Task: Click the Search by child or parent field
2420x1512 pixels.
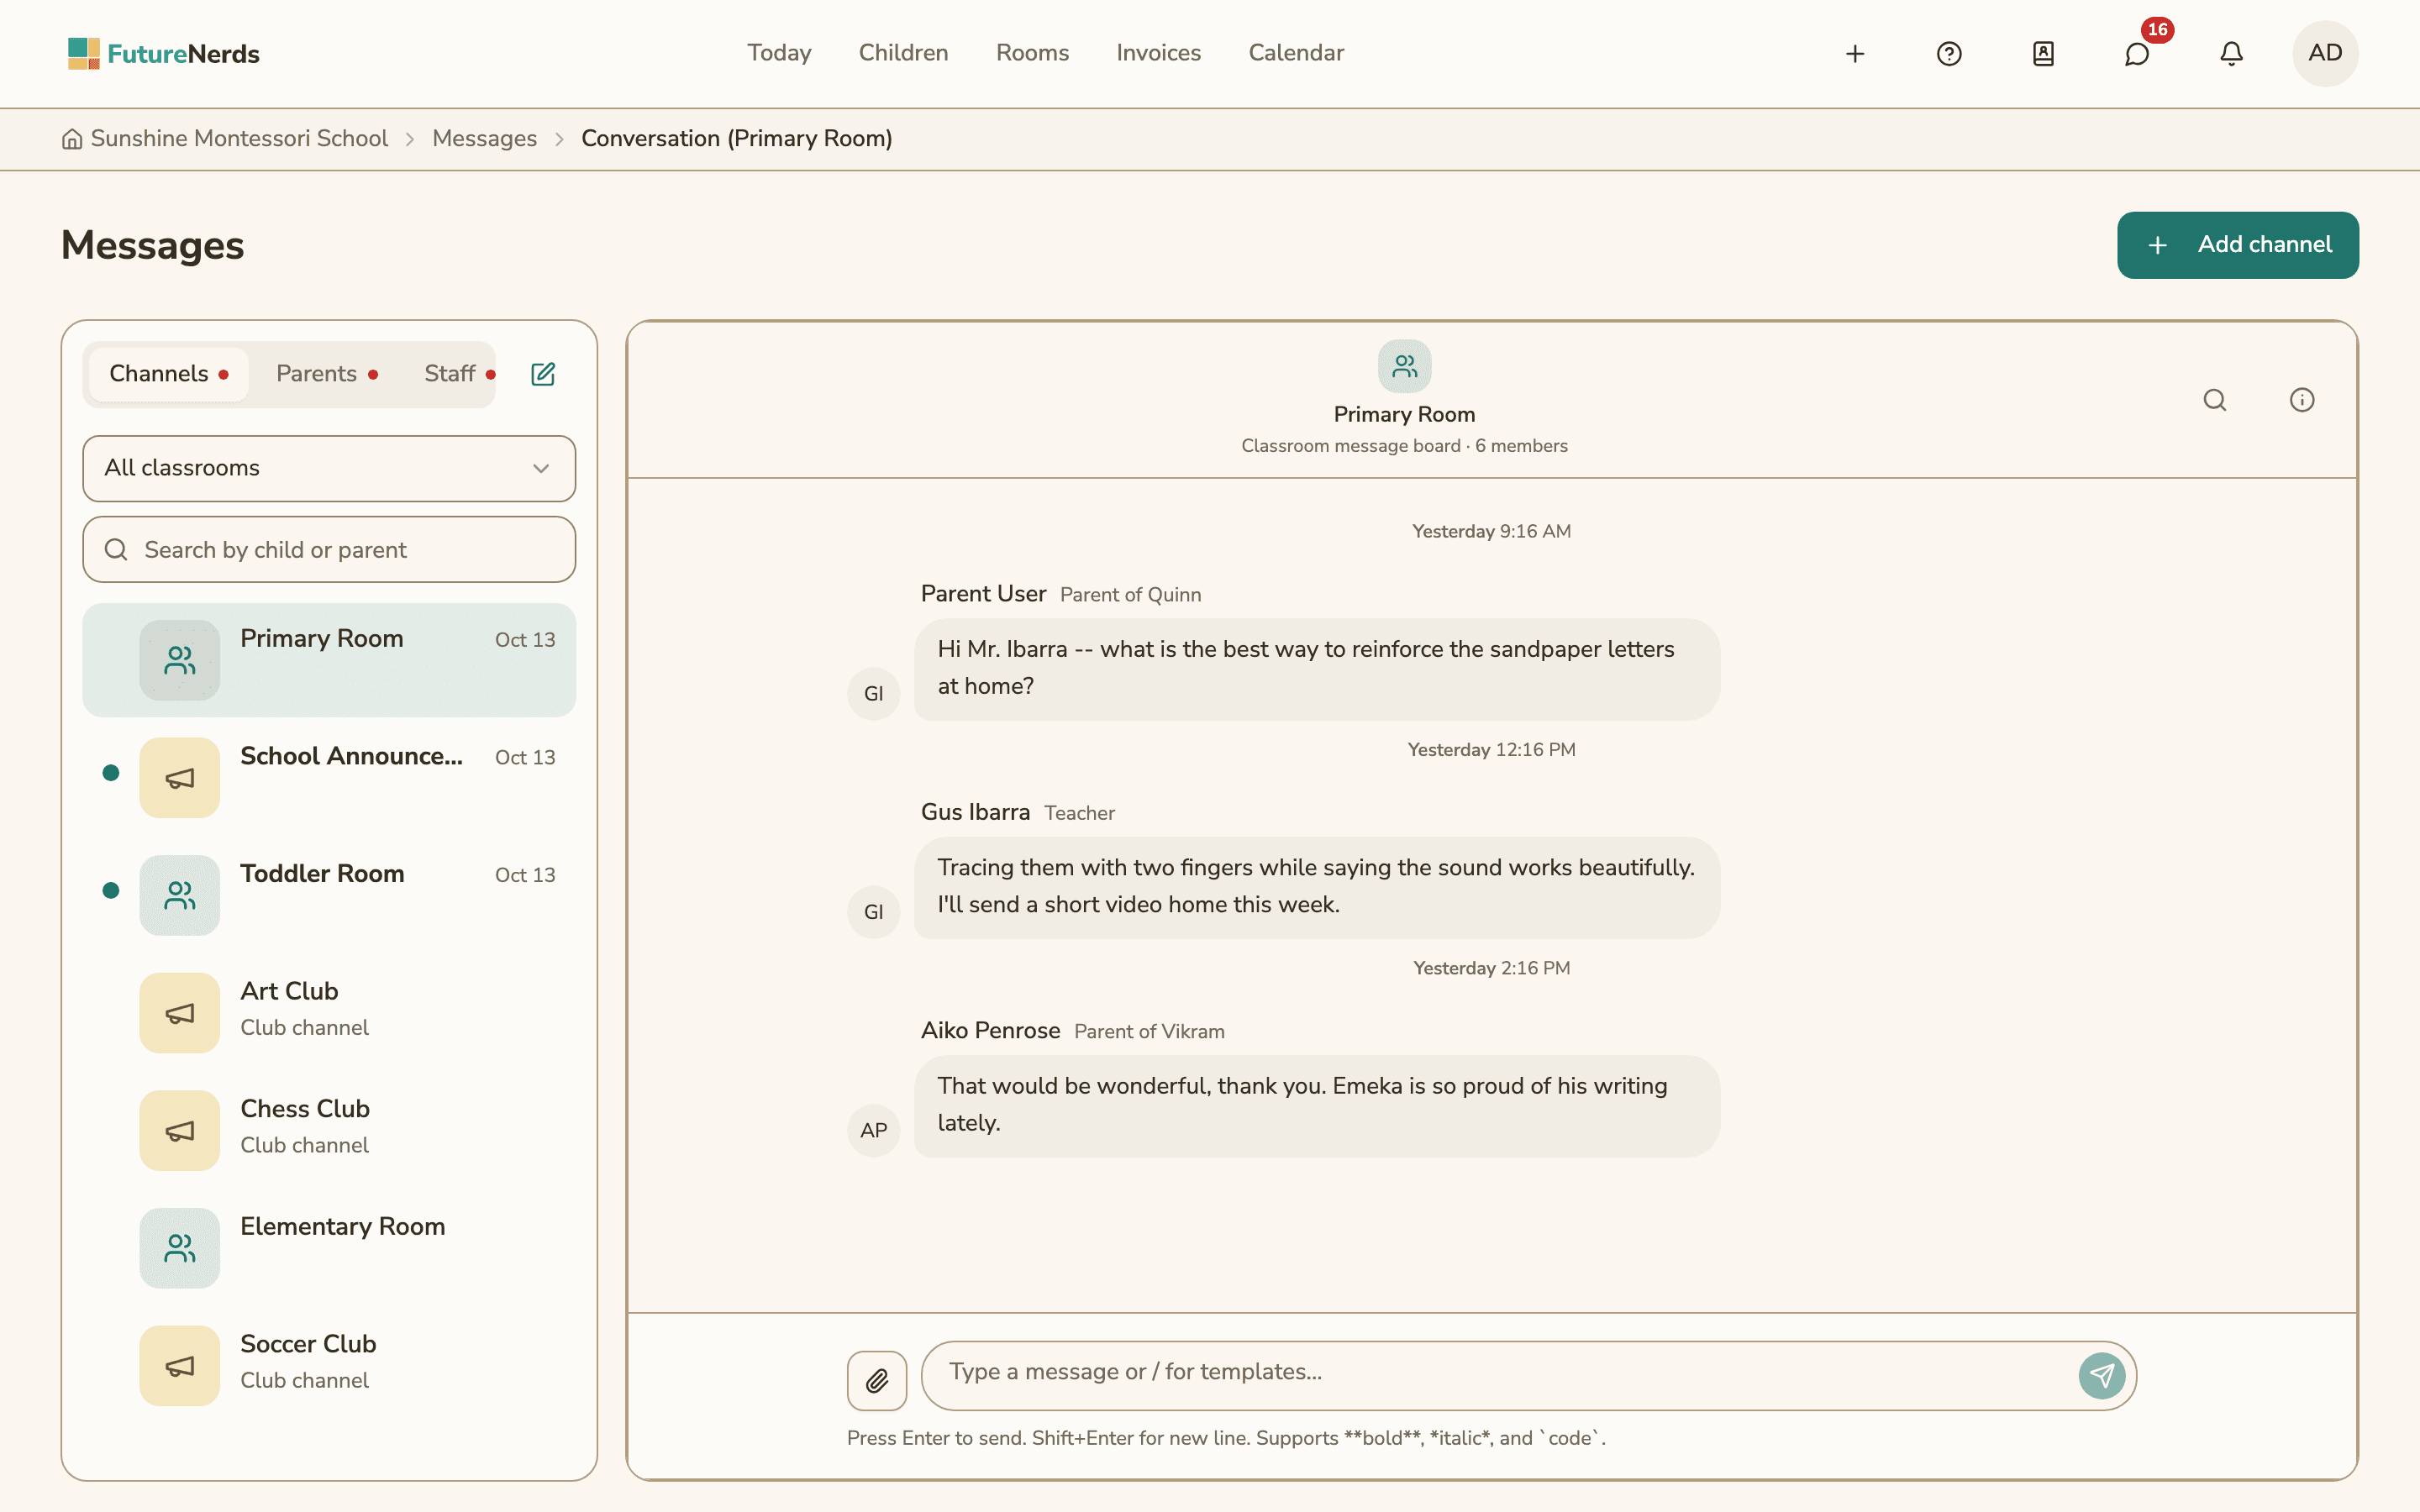Action: [x=329, y=550]
